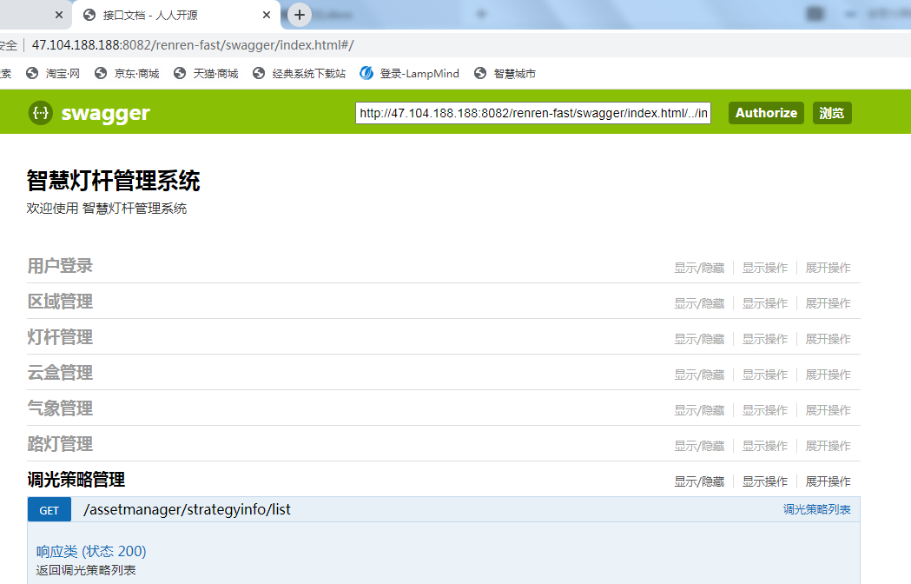Focus the swagger API URL input field
The image size is (911, 584).
click(533, 113)
